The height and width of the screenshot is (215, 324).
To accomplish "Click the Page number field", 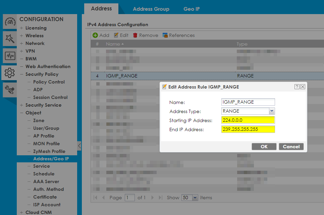I will pos(130,198).
